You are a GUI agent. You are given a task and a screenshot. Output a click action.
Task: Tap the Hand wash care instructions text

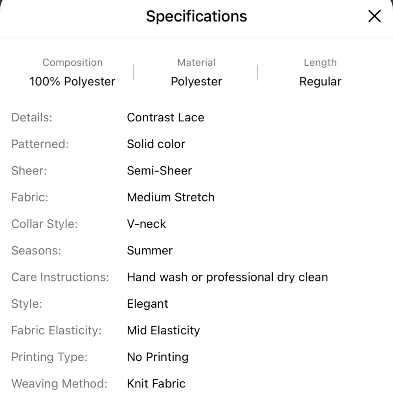tap(228, 277)
